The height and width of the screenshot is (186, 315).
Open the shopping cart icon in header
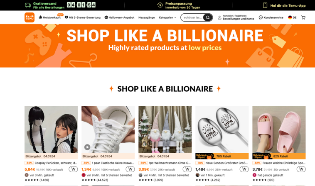[x=303, y=17]
